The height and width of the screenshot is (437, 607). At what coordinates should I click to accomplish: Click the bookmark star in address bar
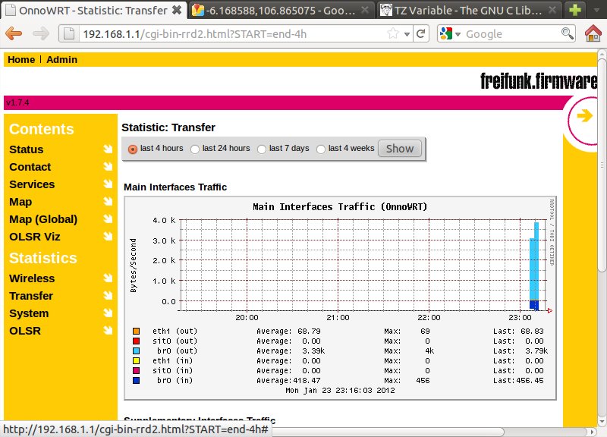pos(393,34)
